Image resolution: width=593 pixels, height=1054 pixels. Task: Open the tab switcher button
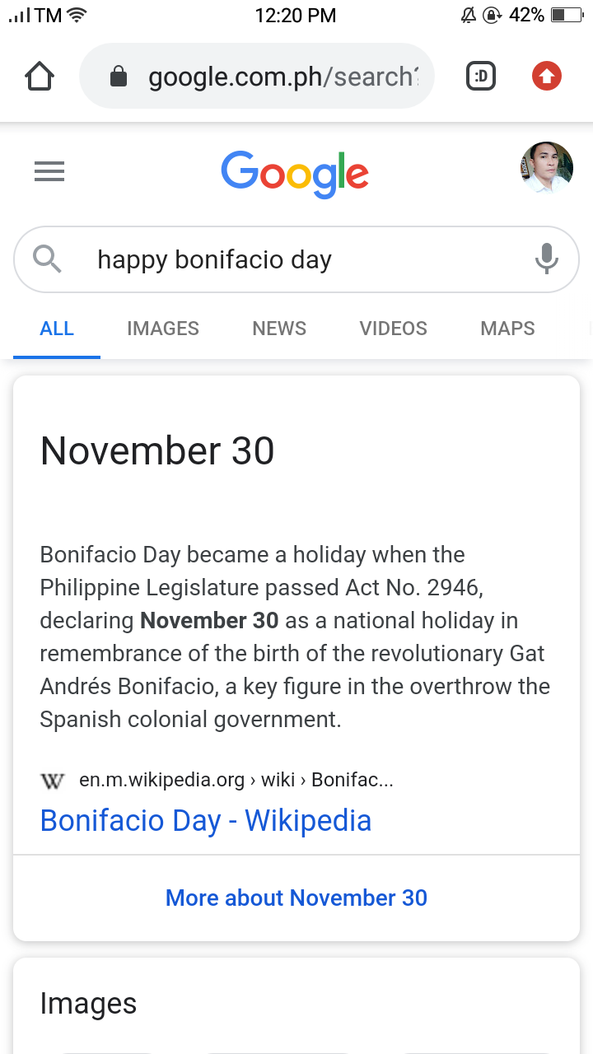[x=481, y=77]
